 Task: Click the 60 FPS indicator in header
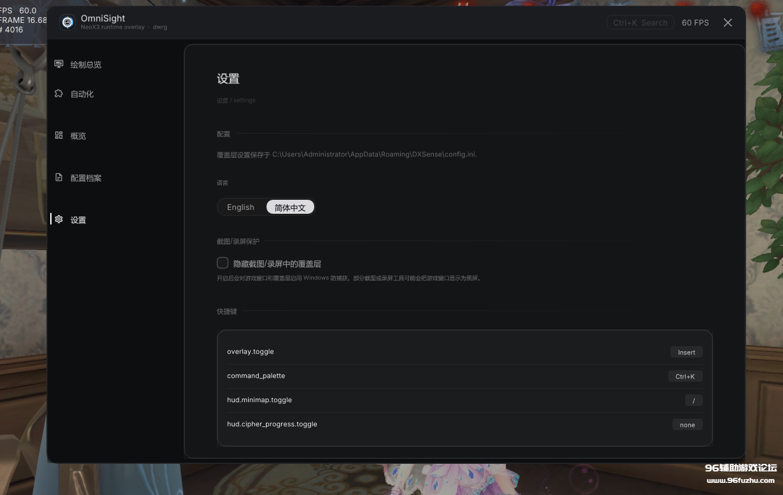695,22
